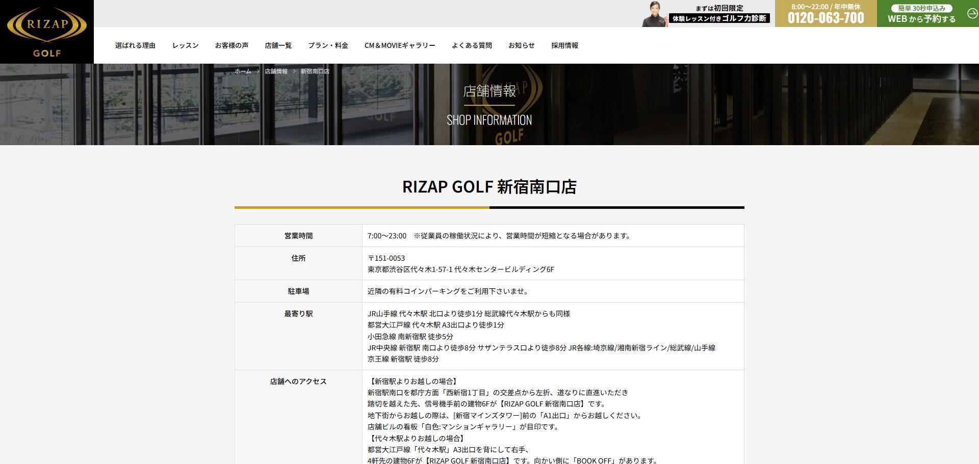The width and height of the screenshot is (979, 464).
Task: Click the phone number 0120-063-700 banner
Action: click(x=826, y=14)
